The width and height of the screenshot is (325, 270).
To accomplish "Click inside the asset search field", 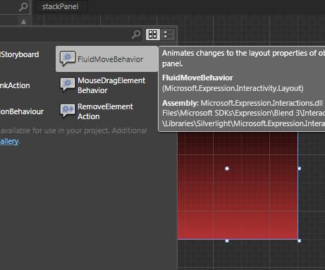I will pyautogui.click(x=70, y=35).
